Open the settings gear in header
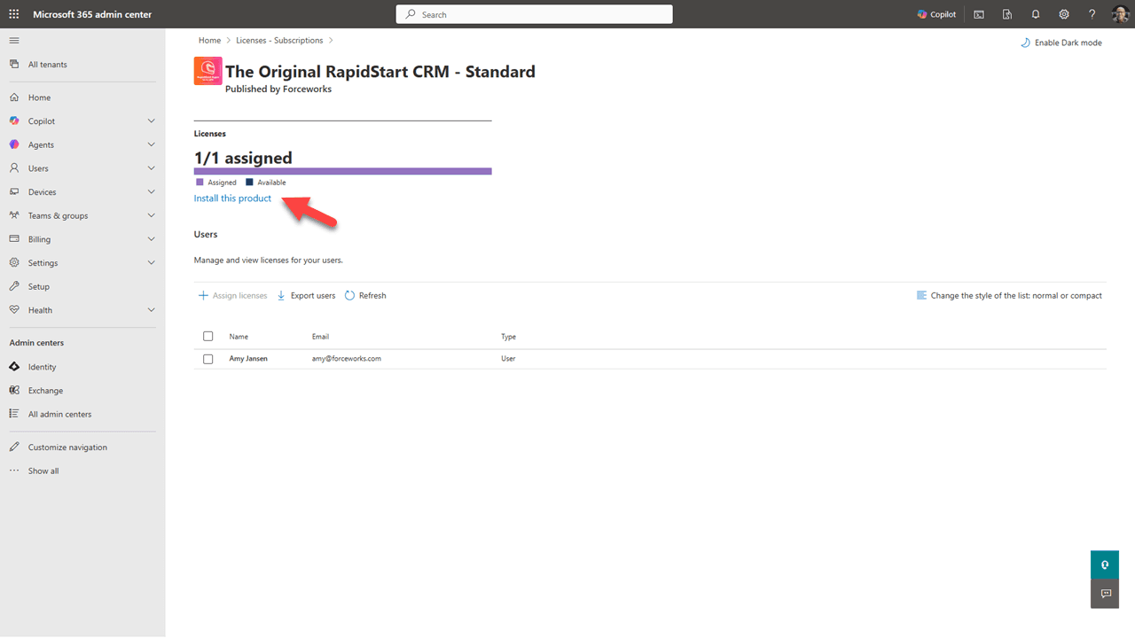The height and width of the screenshot is (638, 1135). pyautogui.click(x=1064, y=14)
